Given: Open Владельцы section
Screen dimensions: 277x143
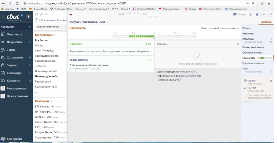Looking at the screenshot, I should click(248, 39).
